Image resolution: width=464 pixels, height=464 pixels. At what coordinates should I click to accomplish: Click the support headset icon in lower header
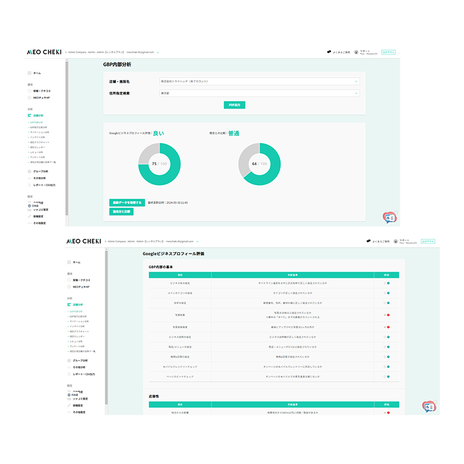[x=396, y=241]
